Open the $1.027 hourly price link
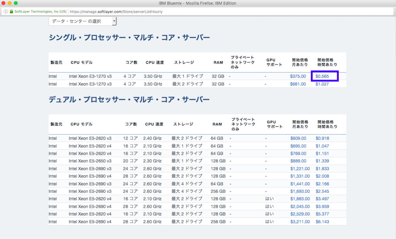396x239 pixels. (322, 84)
